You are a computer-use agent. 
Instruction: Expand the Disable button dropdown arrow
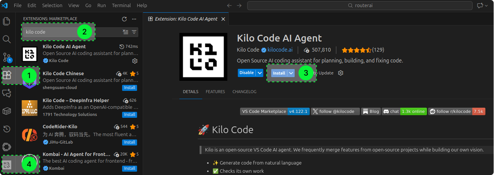[260, 73]
